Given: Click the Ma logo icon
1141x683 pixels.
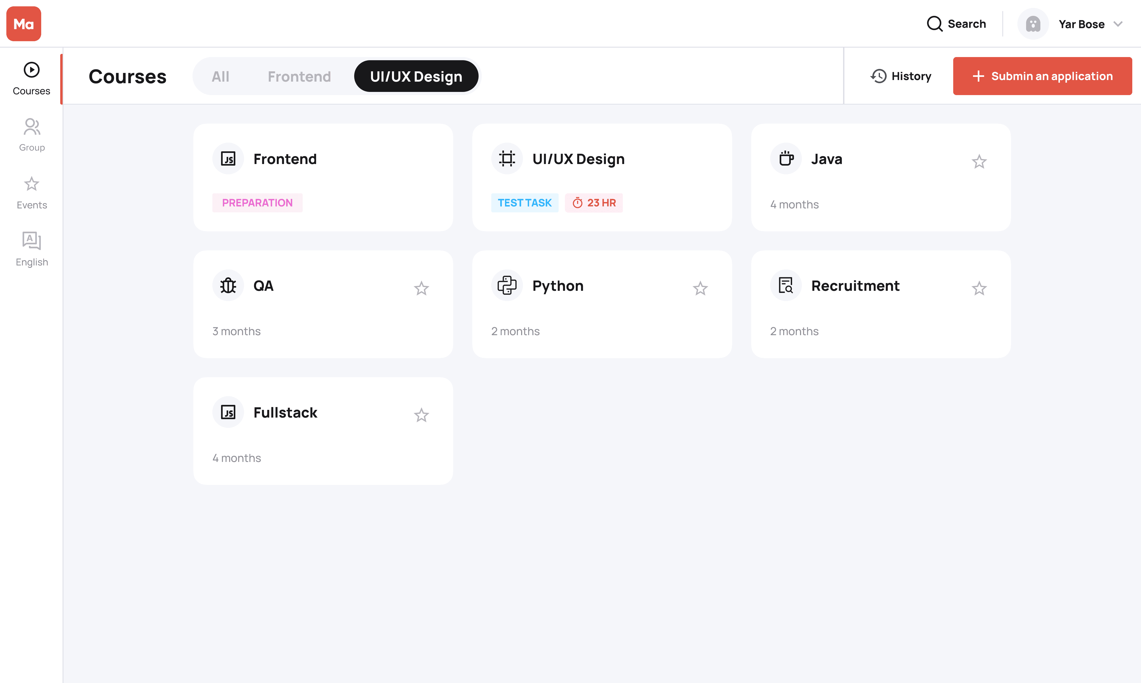Looking at the screenshot, I should (x=24, y=24).
